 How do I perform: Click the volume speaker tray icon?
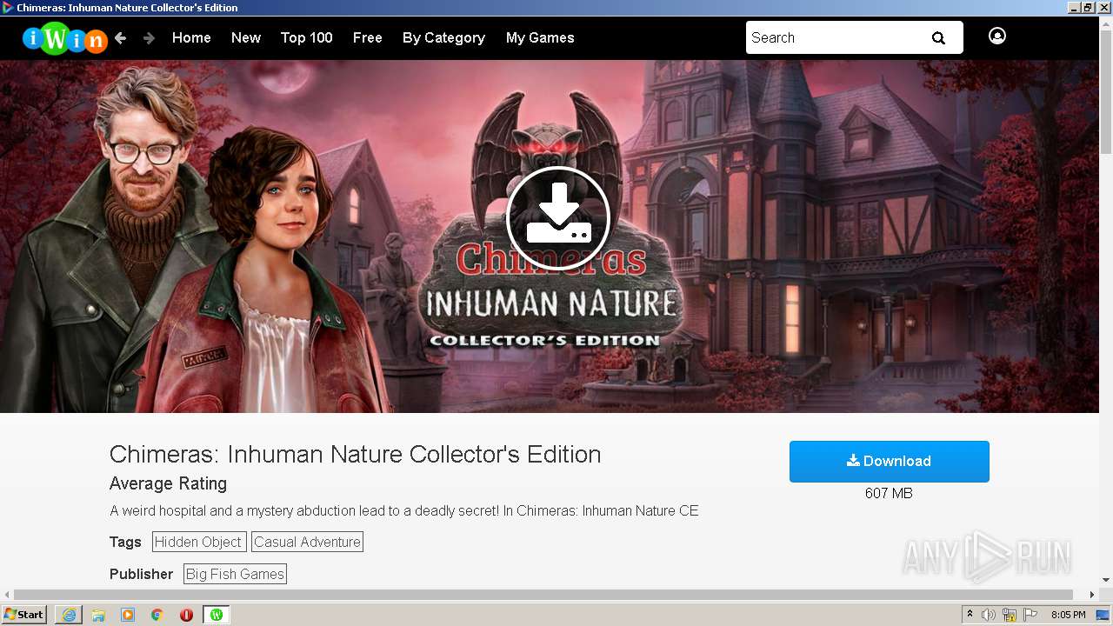tap(989, 615)
